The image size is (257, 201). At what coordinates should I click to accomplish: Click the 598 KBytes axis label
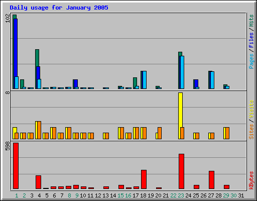click(8, 146)
